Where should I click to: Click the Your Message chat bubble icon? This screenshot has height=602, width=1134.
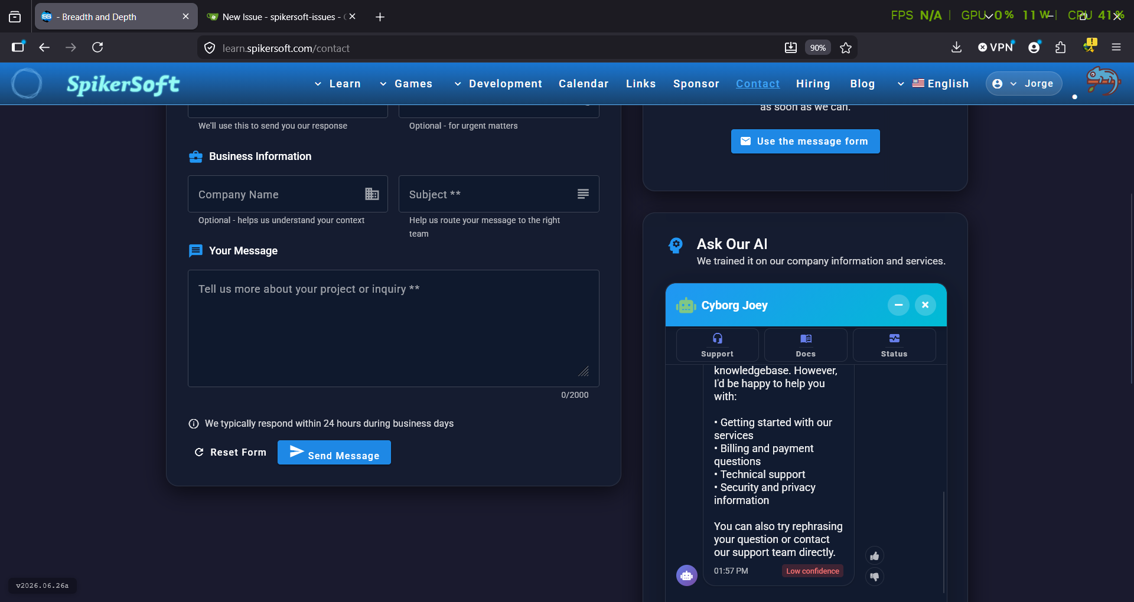tap(195, 251)
